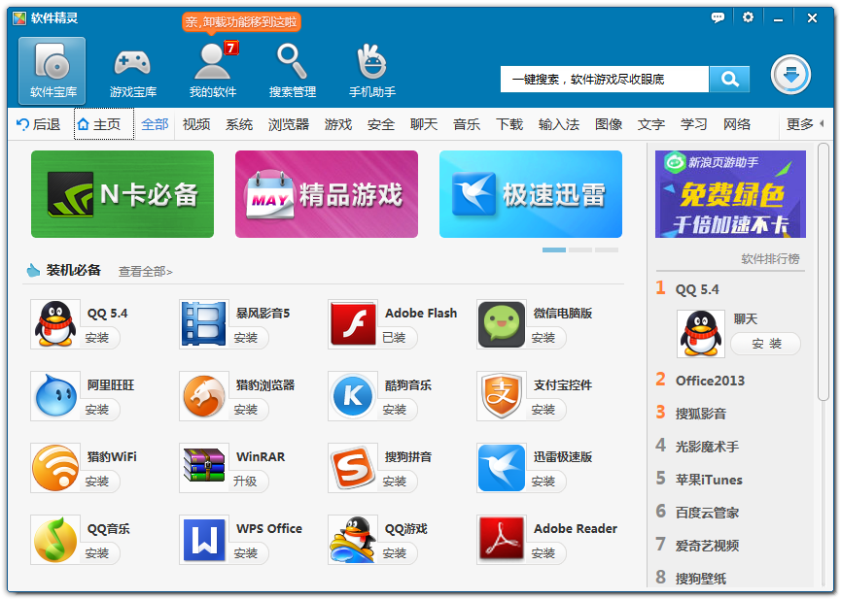Click the 迅雷极速版 bird icon
The height and width of the screenshot is (599, 841).
click(x=501, y=468)
